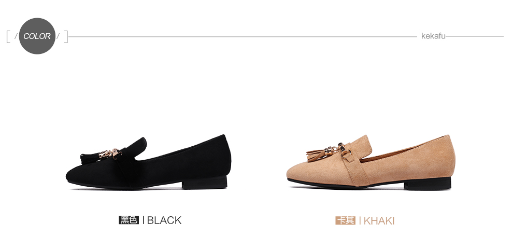513x251 pixels.
Task: Click the left bracket beside COLOR
Action: tap(8, 37)
